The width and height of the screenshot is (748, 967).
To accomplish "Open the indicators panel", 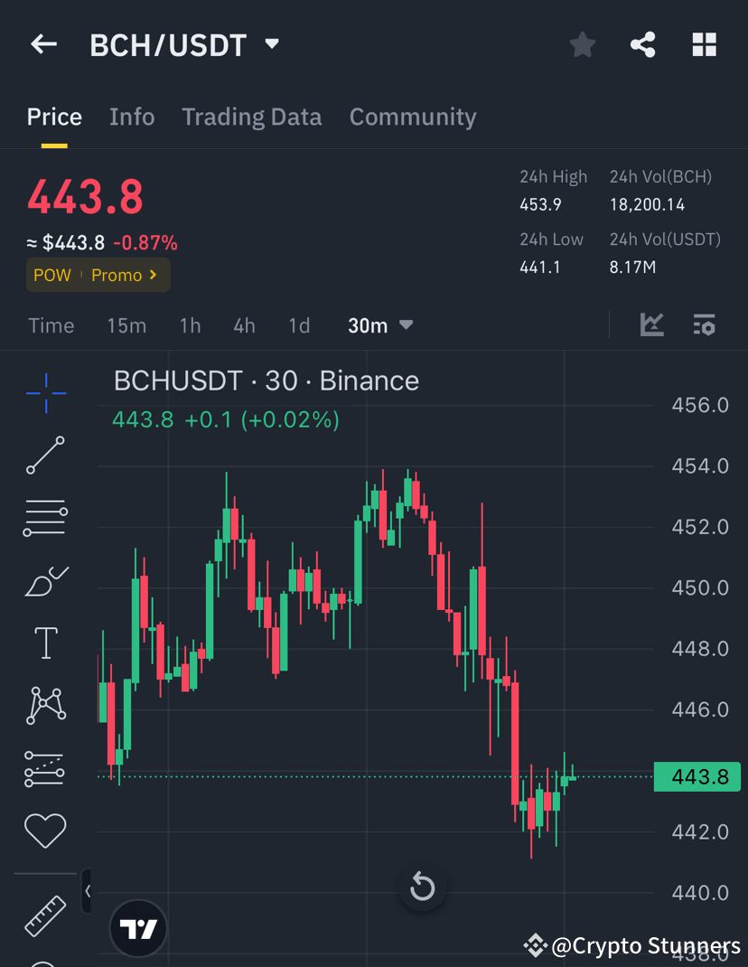I will tap(651, 324).
